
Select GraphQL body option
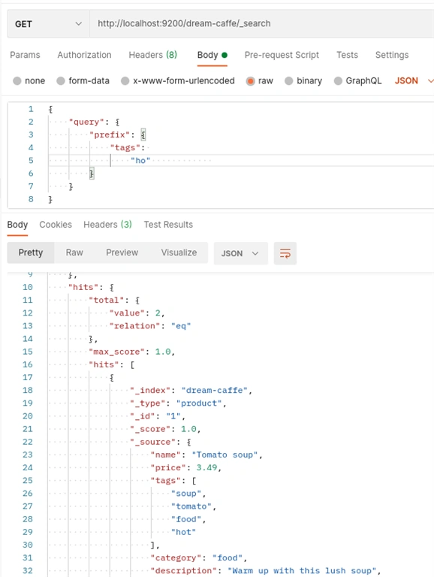pyautogui.click(x=338, y=81)
